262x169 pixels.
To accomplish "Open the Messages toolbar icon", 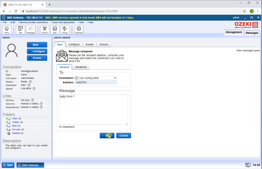I will point(30,30).
